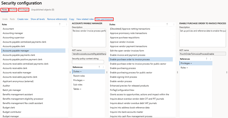228x118 pixels.
Task: Click the Redo command
Action: click(12, 19)
